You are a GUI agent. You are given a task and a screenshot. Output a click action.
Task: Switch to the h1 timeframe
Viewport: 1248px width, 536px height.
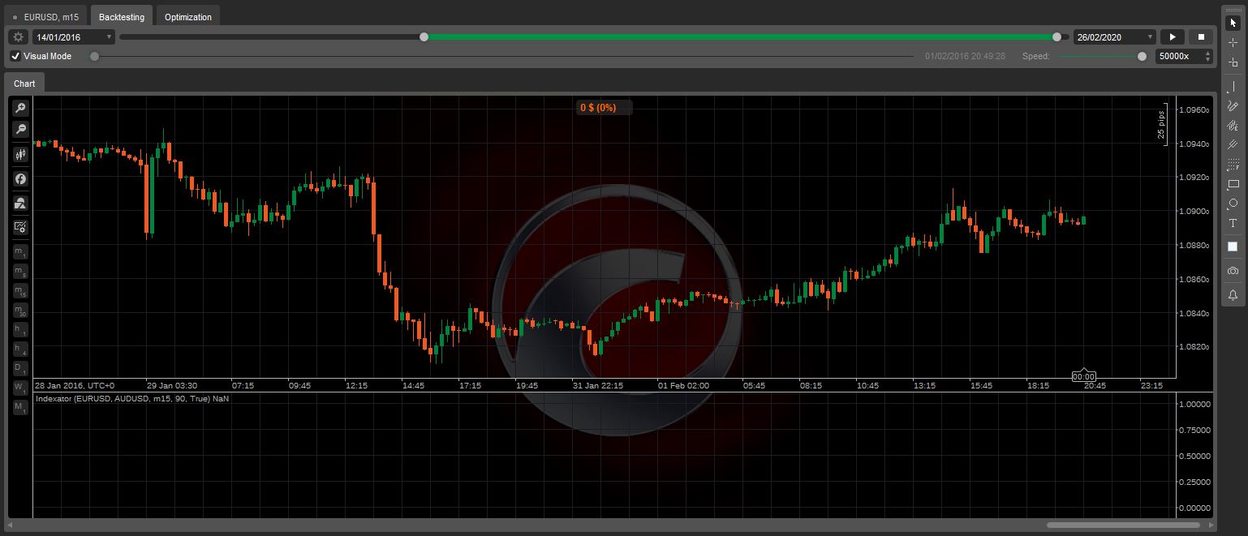point(20,330)
